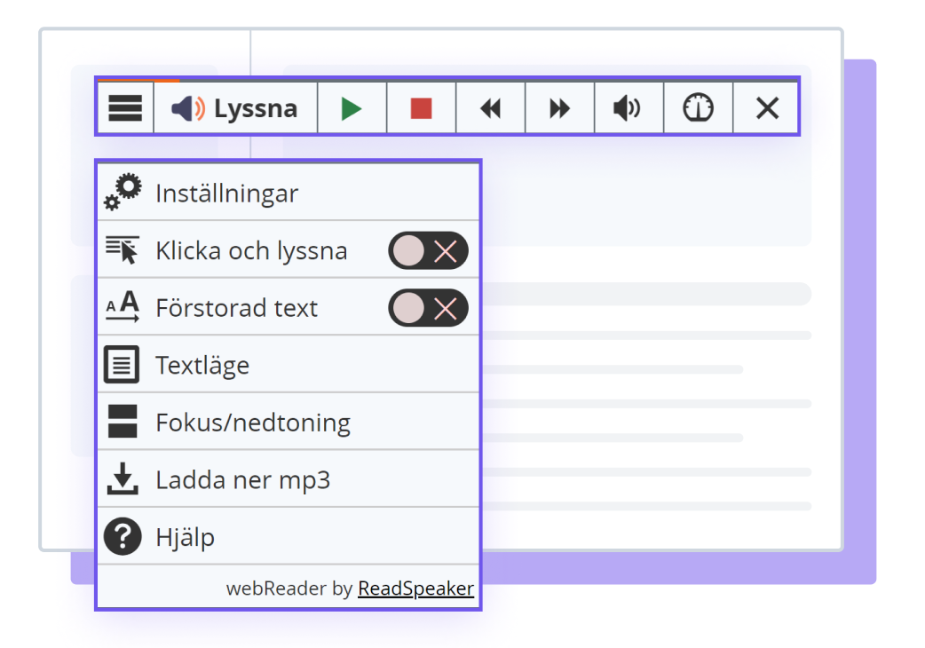Click the red stop icon

coord(421,108)
